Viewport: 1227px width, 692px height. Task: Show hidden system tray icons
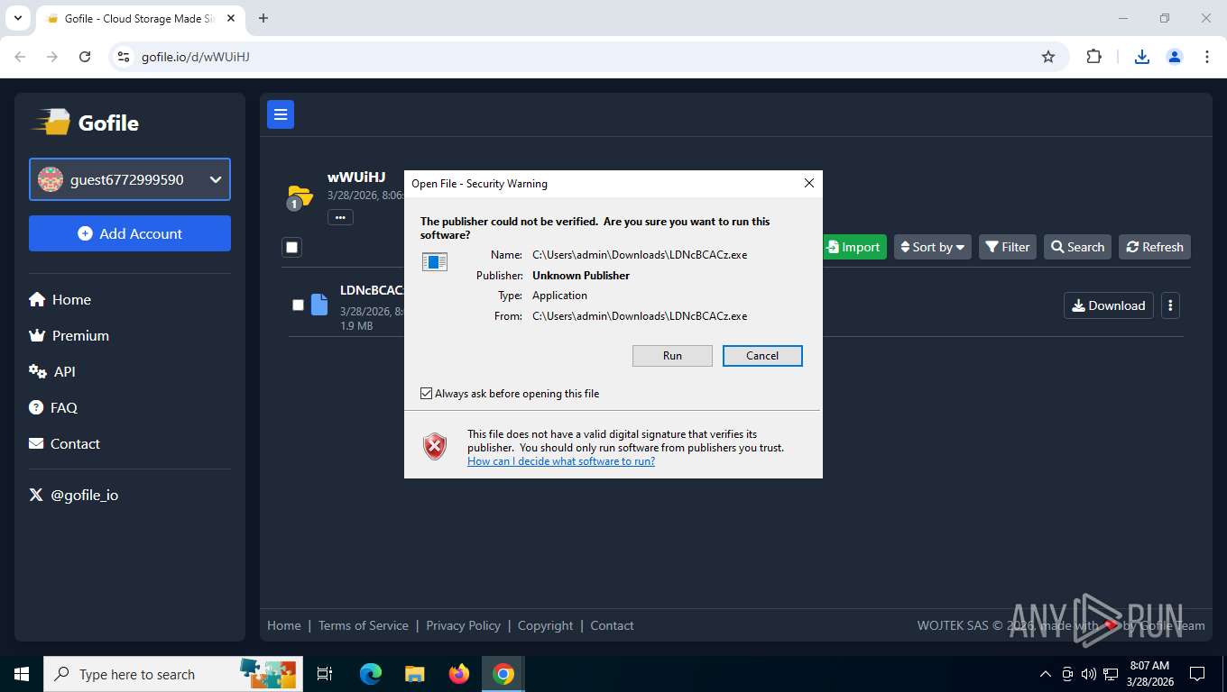1046,674
